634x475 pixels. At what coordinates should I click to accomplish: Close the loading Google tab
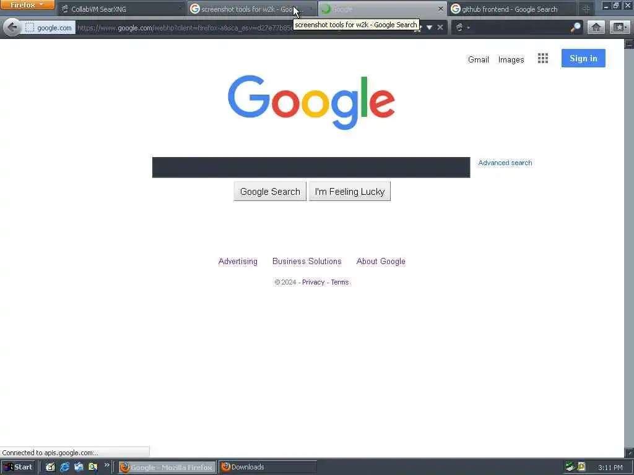click(441, 9)
